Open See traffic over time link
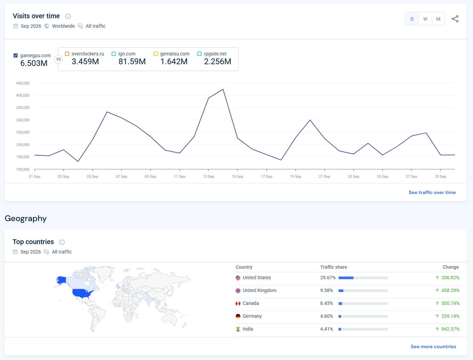Image resolution: width=473 pixels, height=360 pixels. pos(432,192)
